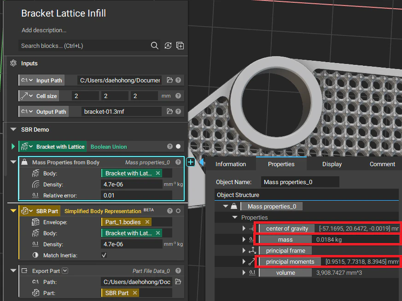The image size is (402, 301).
Task: Switch to the Comment tab
Action: pyautogui.click(x=382, y=164)
